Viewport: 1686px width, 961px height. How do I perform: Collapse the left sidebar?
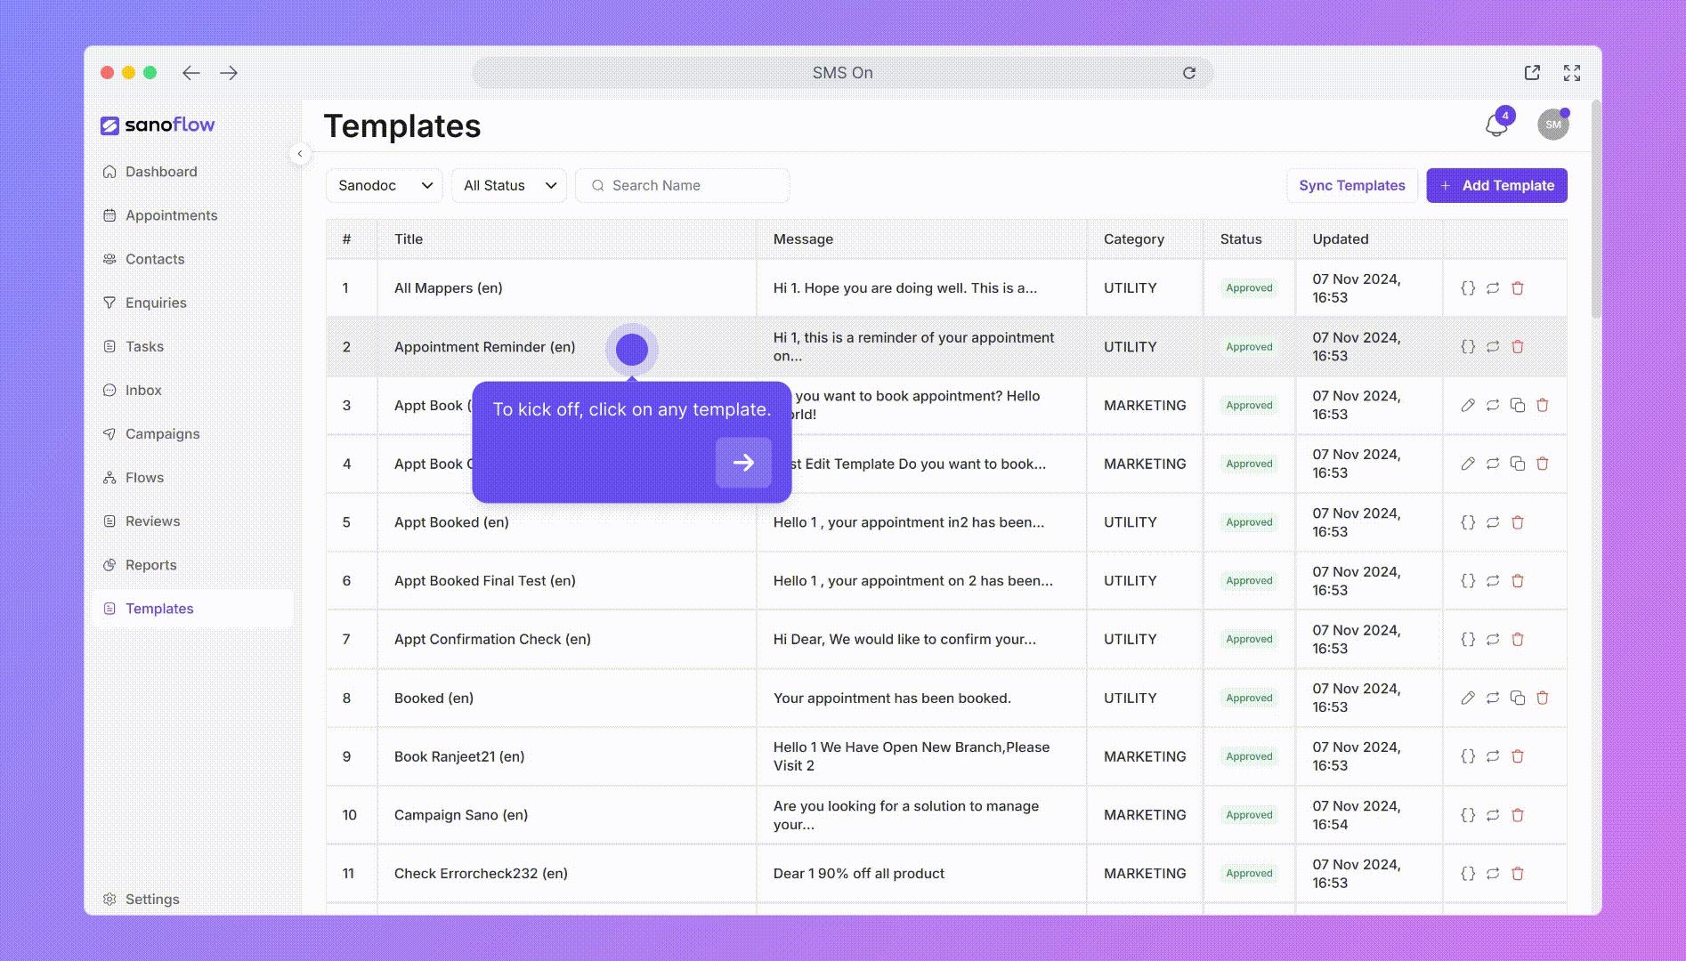point(300,154)
